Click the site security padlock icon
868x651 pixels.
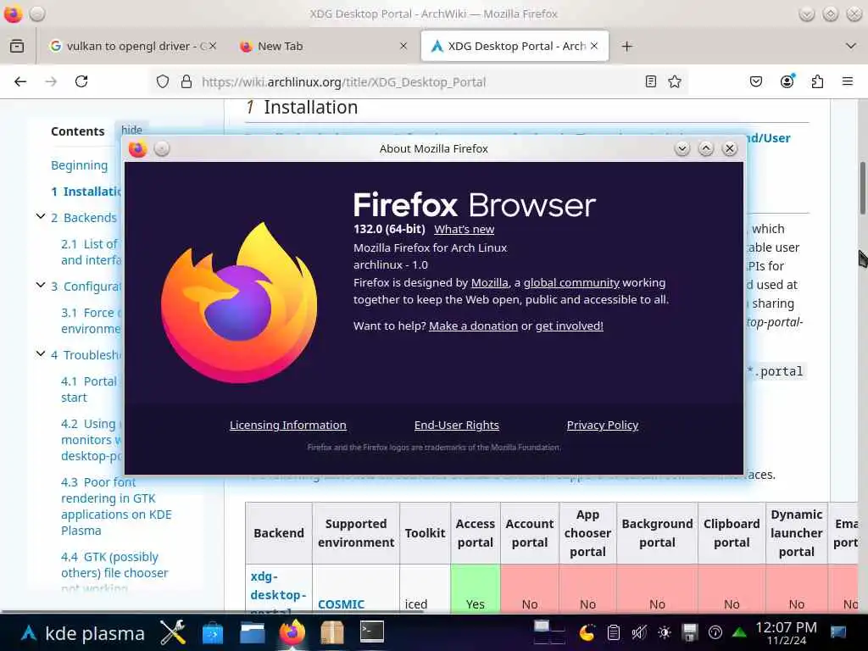pyautogui.click(x=186, y=82)
